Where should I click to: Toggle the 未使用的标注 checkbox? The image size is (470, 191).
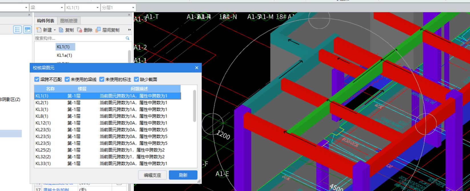point(102,79)
